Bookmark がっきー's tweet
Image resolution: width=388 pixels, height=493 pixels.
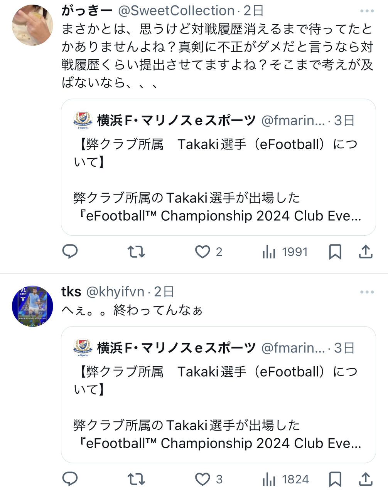335,252
